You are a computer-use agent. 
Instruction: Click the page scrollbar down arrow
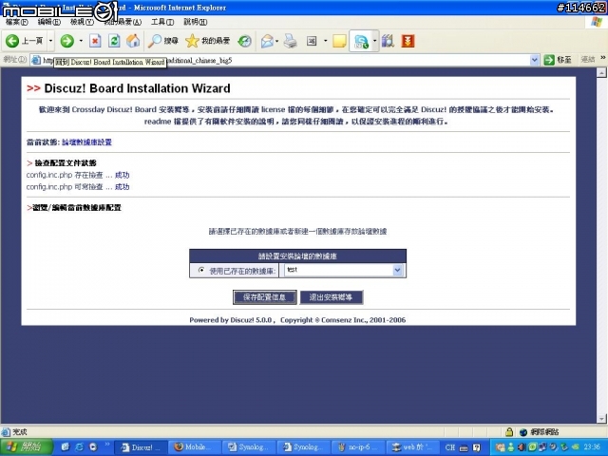tap(601, 419)
